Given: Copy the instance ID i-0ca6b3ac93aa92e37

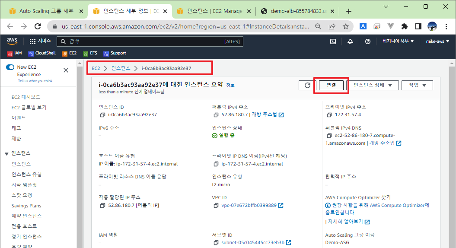Looking at the screenshot, I should [x=102, y=115].
